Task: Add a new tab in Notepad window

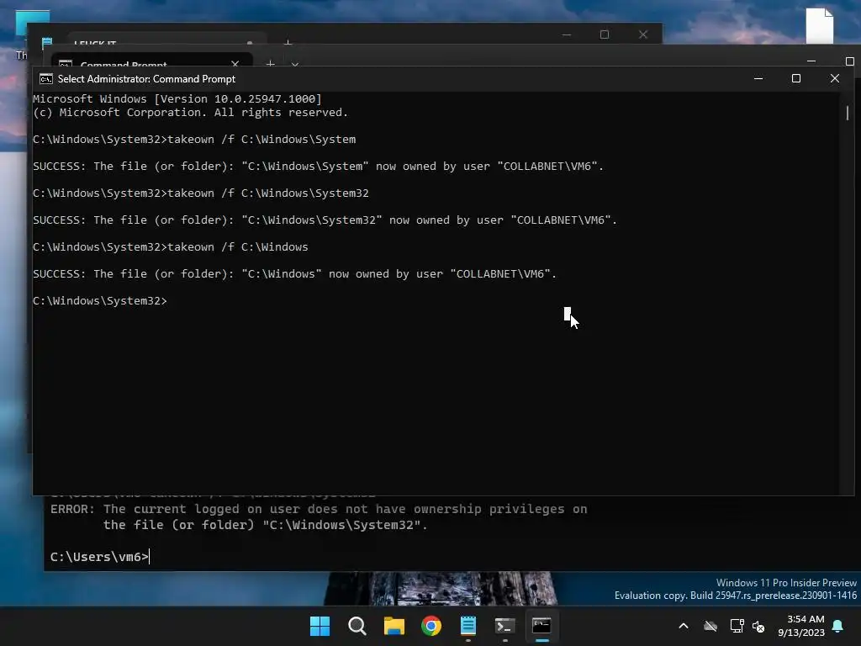Action: click(x=288, y=42)
